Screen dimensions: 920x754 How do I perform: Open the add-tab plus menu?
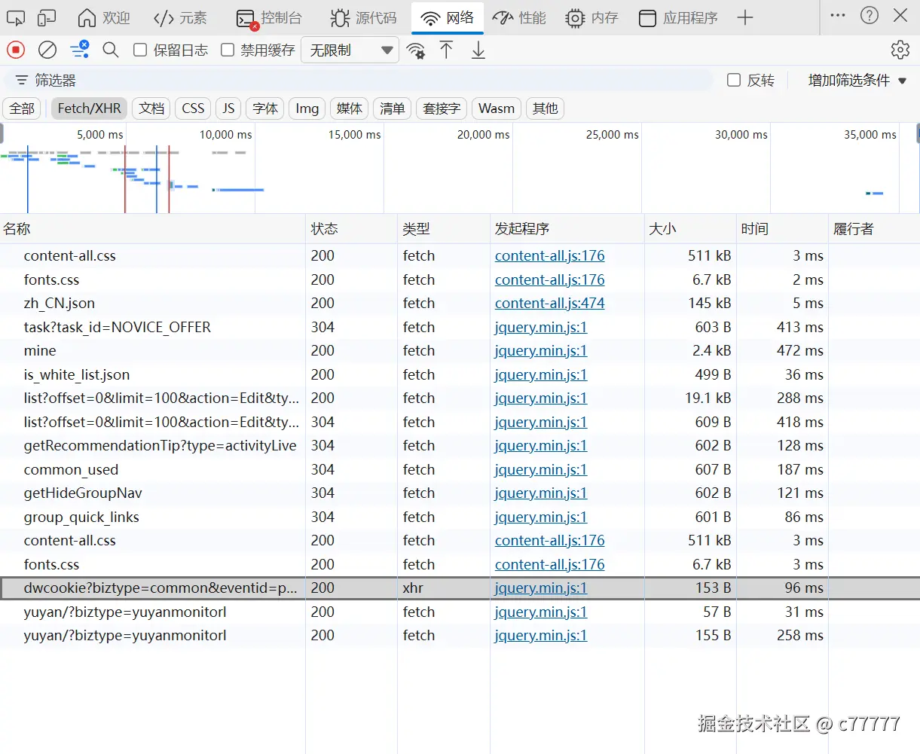click(744, 17)
